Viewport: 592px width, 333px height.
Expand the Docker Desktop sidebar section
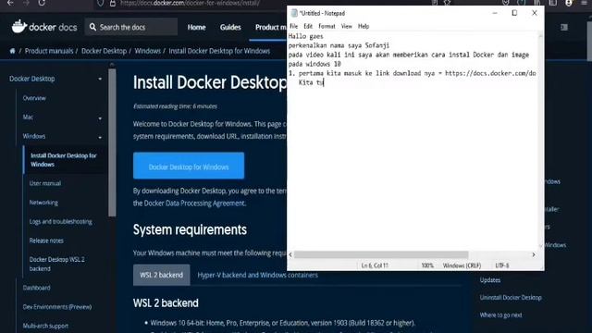pos(100,79)
